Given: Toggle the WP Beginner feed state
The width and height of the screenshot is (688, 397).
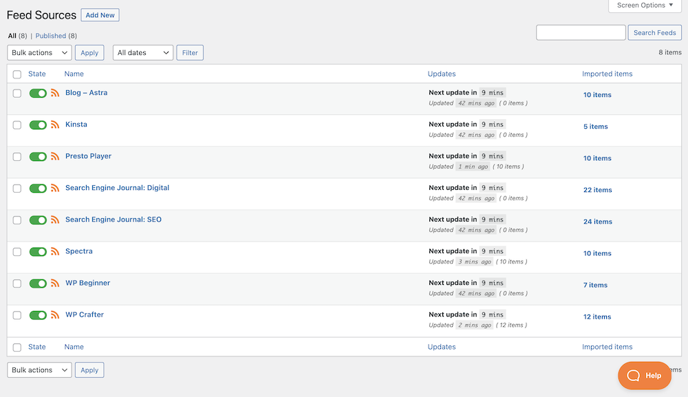Looking at the screenshot, I should [38, 283].
